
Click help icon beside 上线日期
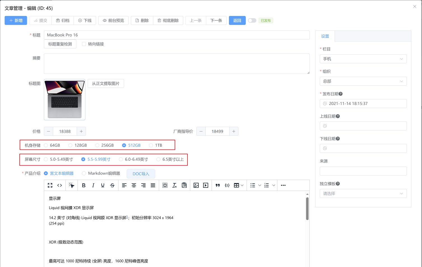[338, 116]
